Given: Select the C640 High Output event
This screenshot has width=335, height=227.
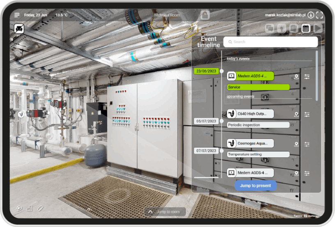Looking at the screenshot, I should 250,114.
